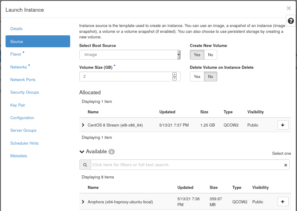
Task: Decrease Volume Size with down stepper arrow
Action: point(175,79)
